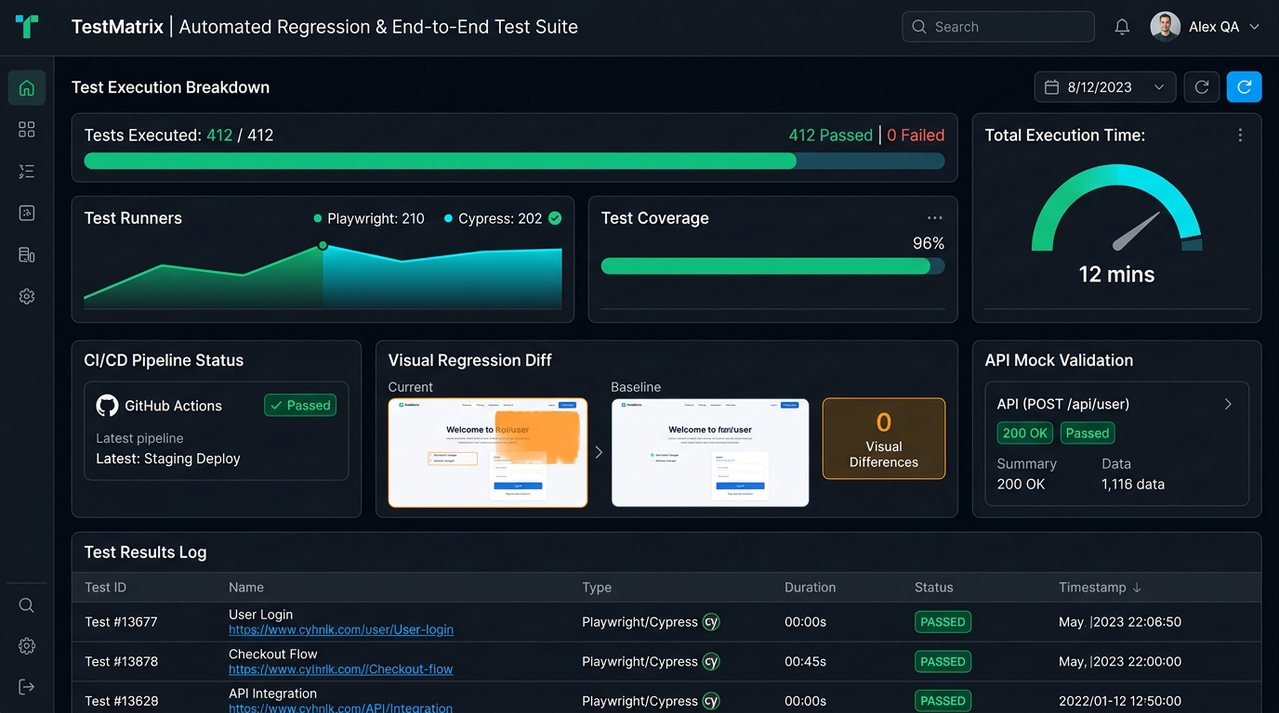
Task: Click the logout arrow icon in sidebar
Action: (26, 687)
